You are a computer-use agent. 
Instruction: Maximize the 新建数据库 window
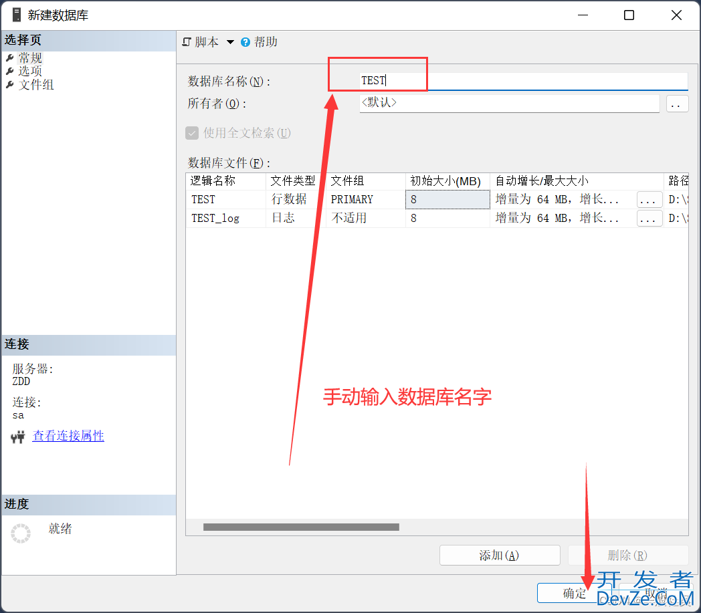[x=629, y=15]
